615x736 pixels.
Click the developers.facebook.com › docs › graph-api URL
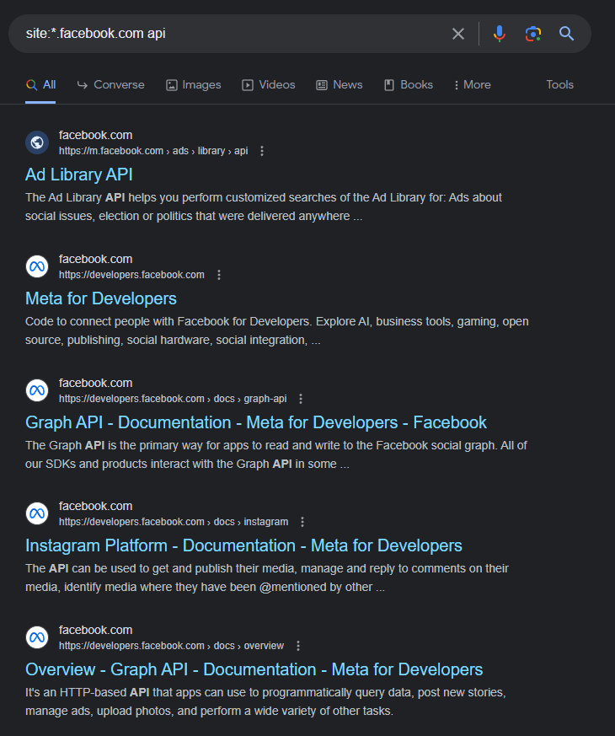(x=173, y=399)
